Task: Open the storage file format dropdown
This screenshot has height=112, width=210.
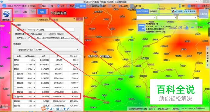Action: [48, 50]
